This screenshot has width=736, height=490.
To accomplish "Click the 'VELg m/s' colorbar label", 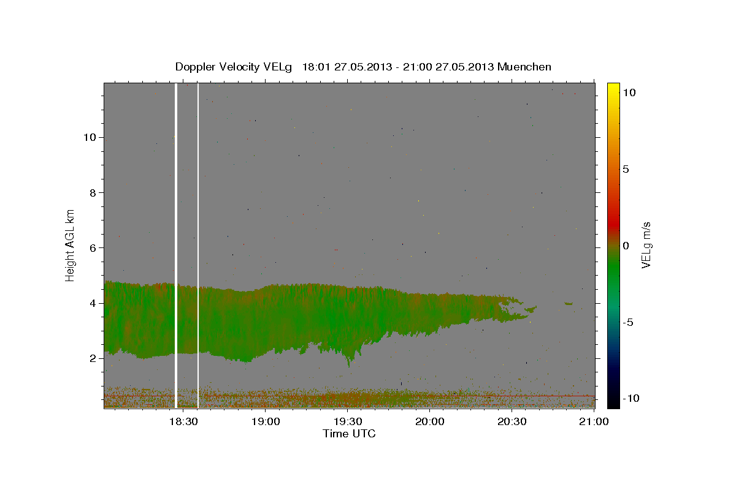I will 646,245.
